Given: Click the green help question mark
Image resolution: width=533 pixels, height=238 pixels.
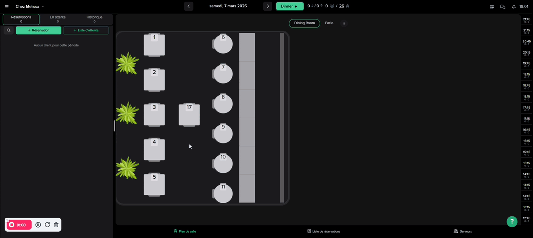Looking at the screenshot, I should pos(511,221).
